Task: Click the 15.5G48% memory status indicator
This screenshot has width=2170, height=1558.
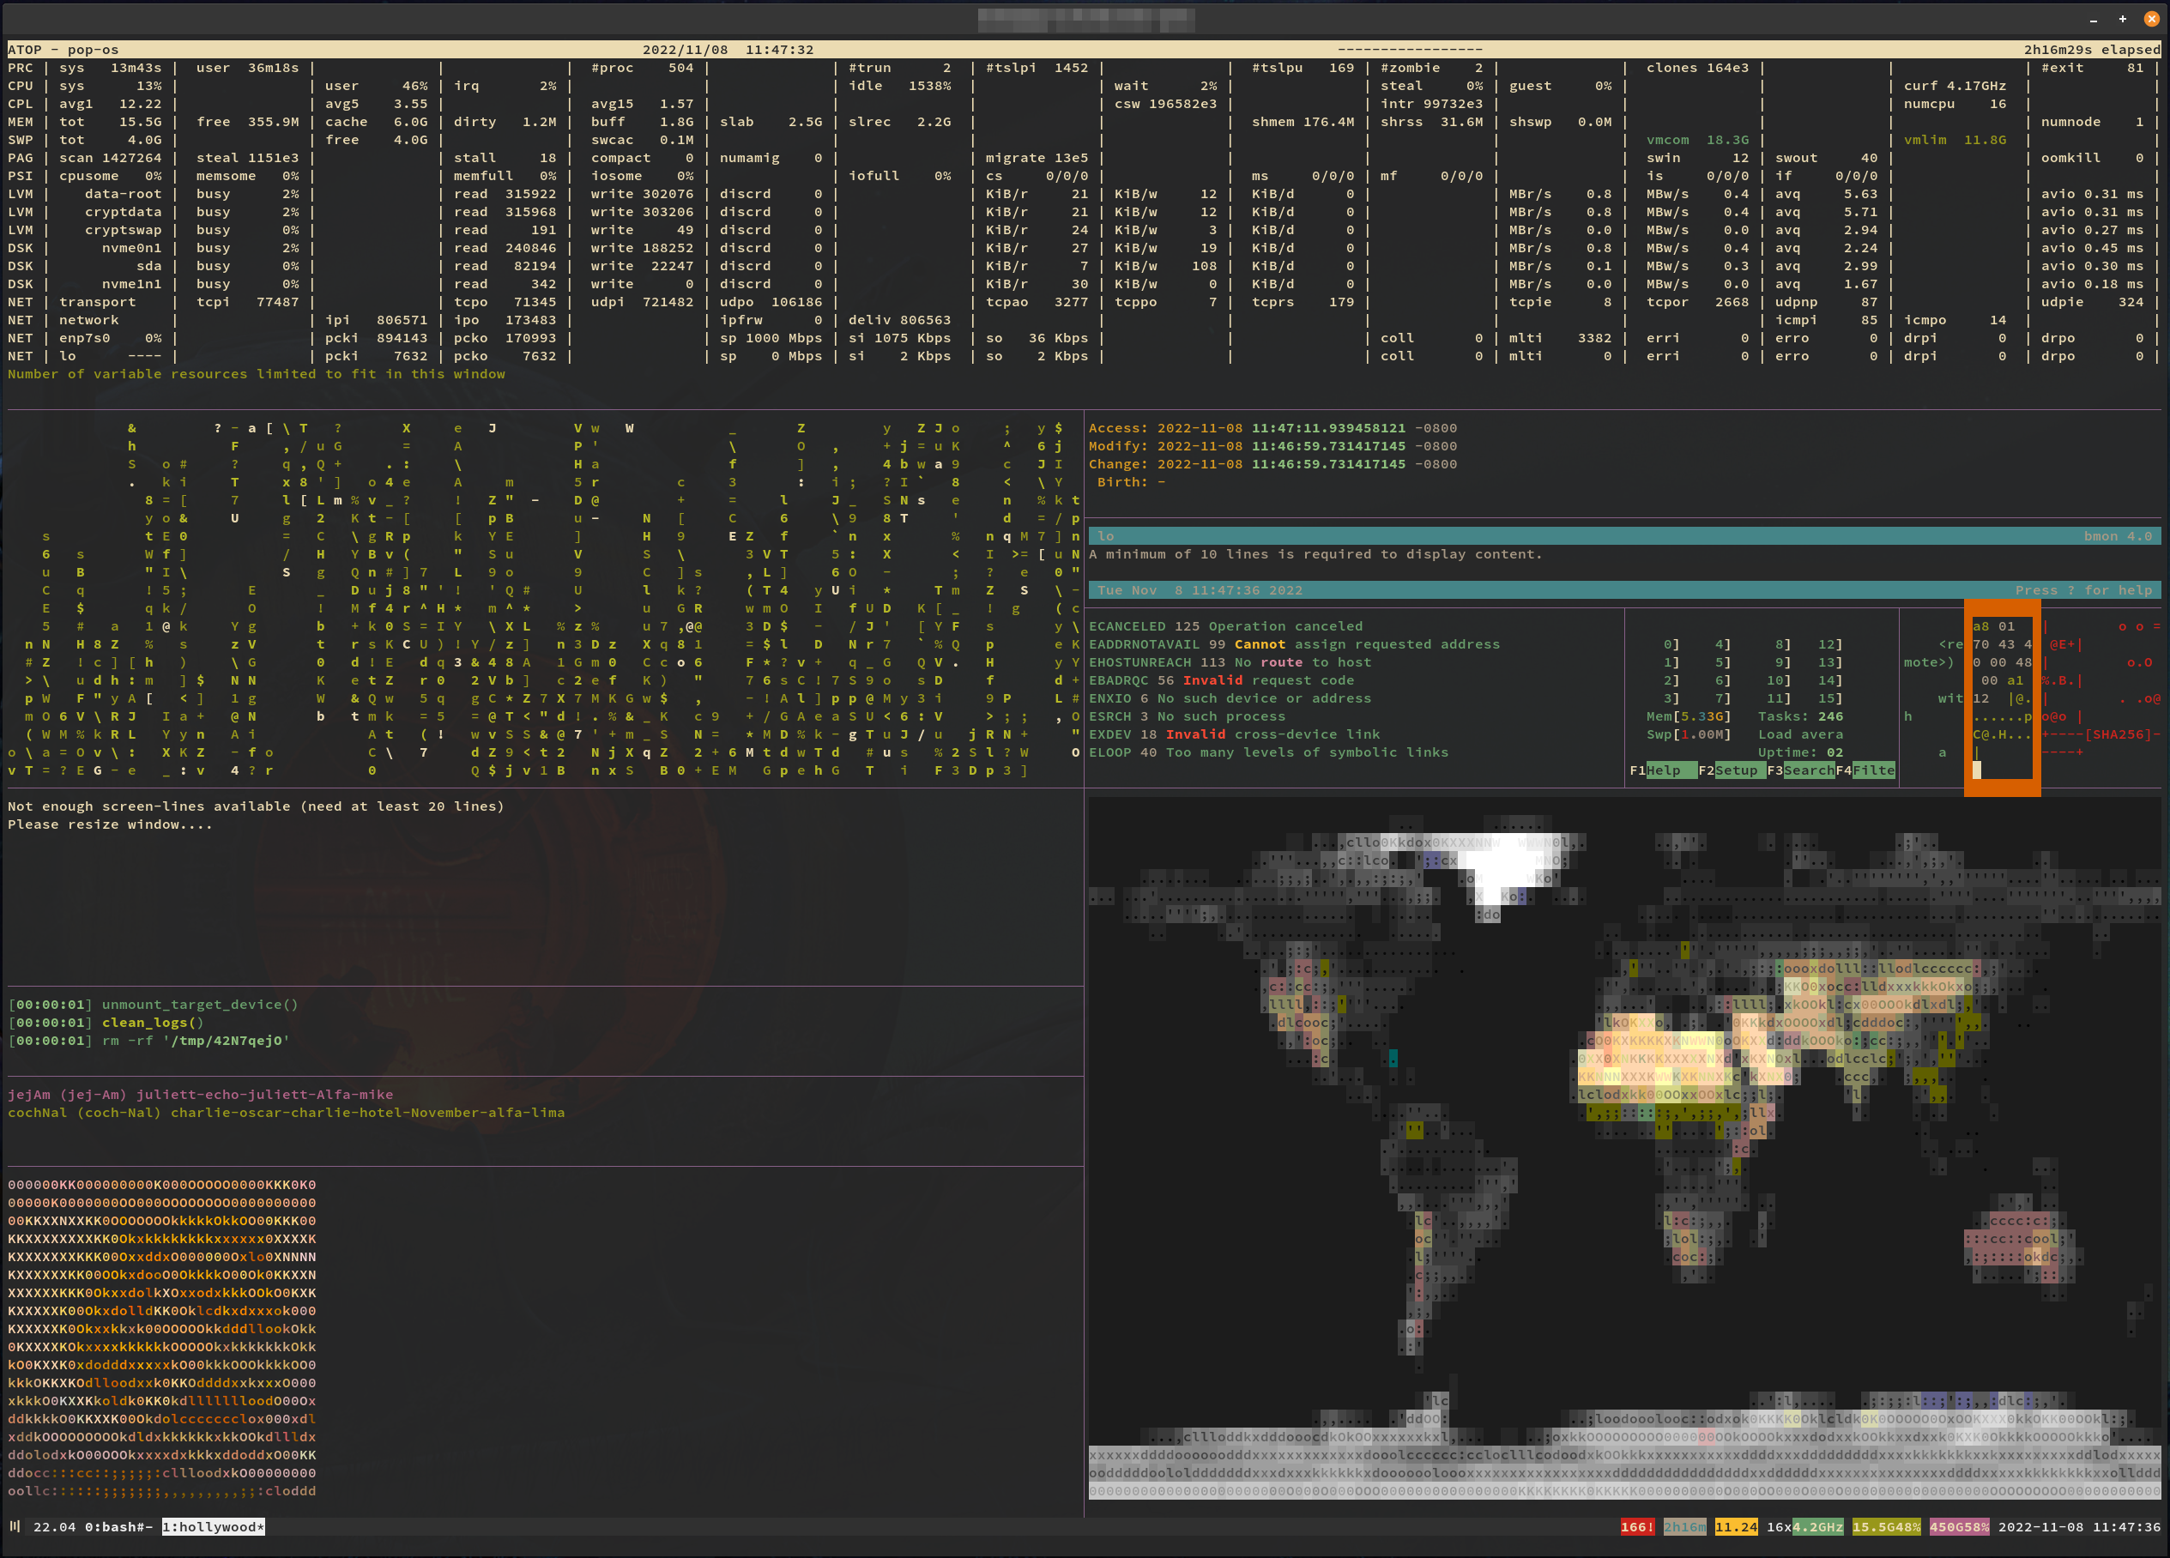Action: [x=1886, y=1527]
